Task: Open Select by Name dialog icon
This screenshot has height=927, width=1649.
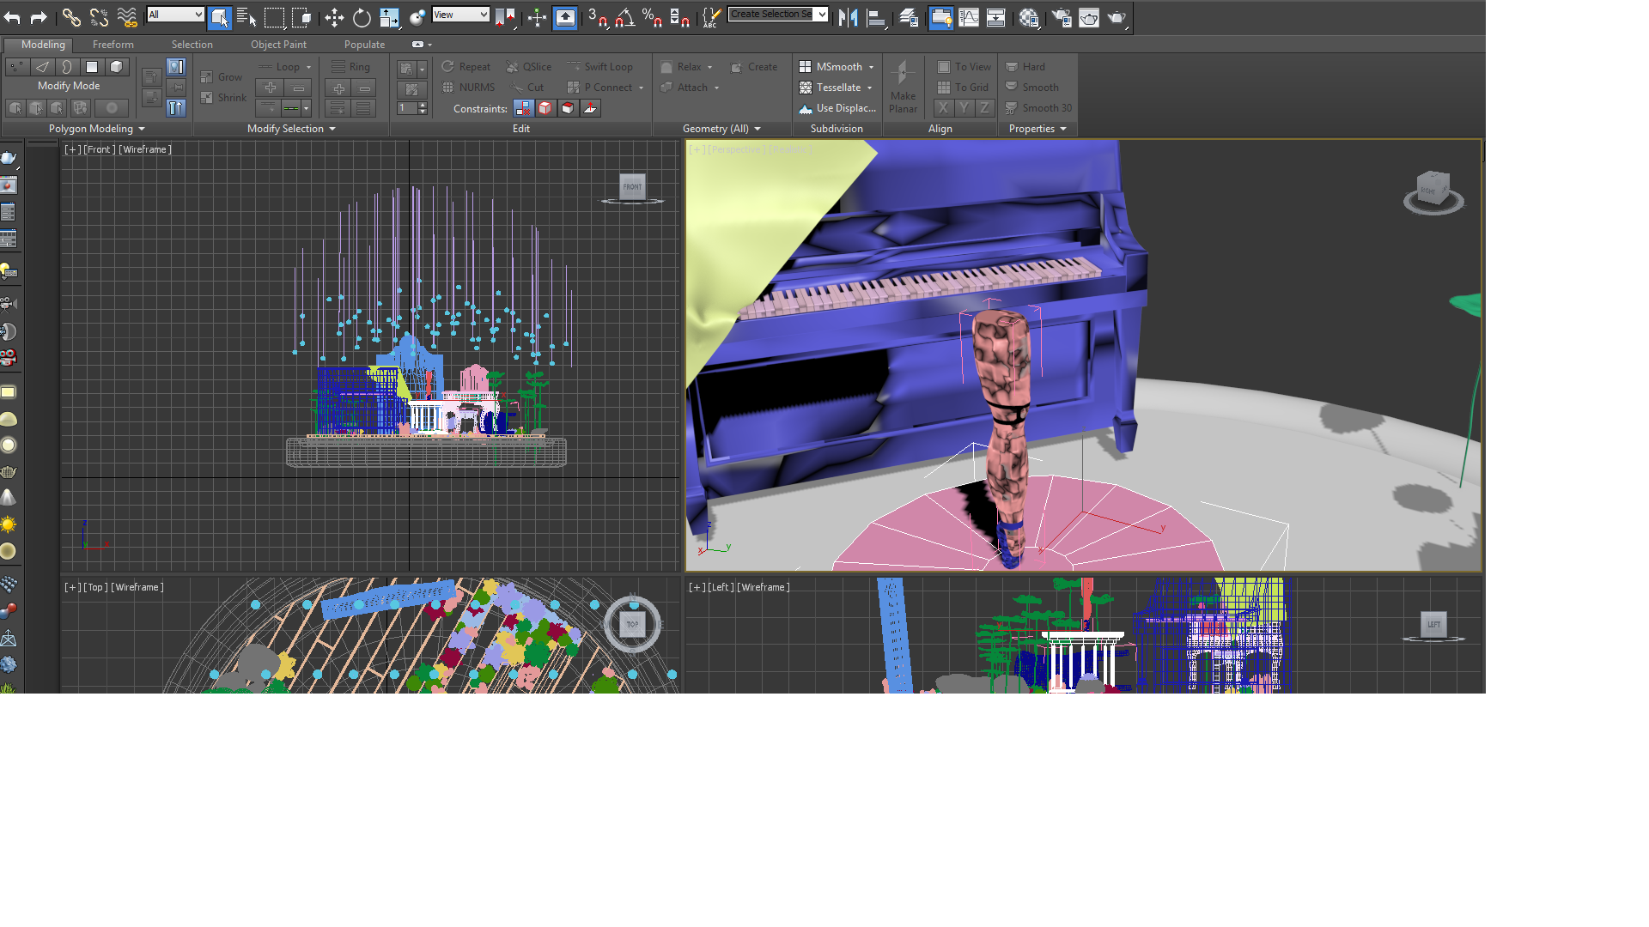Action: (246, 15)
